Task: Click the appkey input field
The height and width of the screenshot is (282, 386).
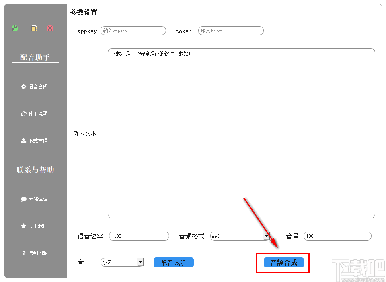Action: pos(133,31)
